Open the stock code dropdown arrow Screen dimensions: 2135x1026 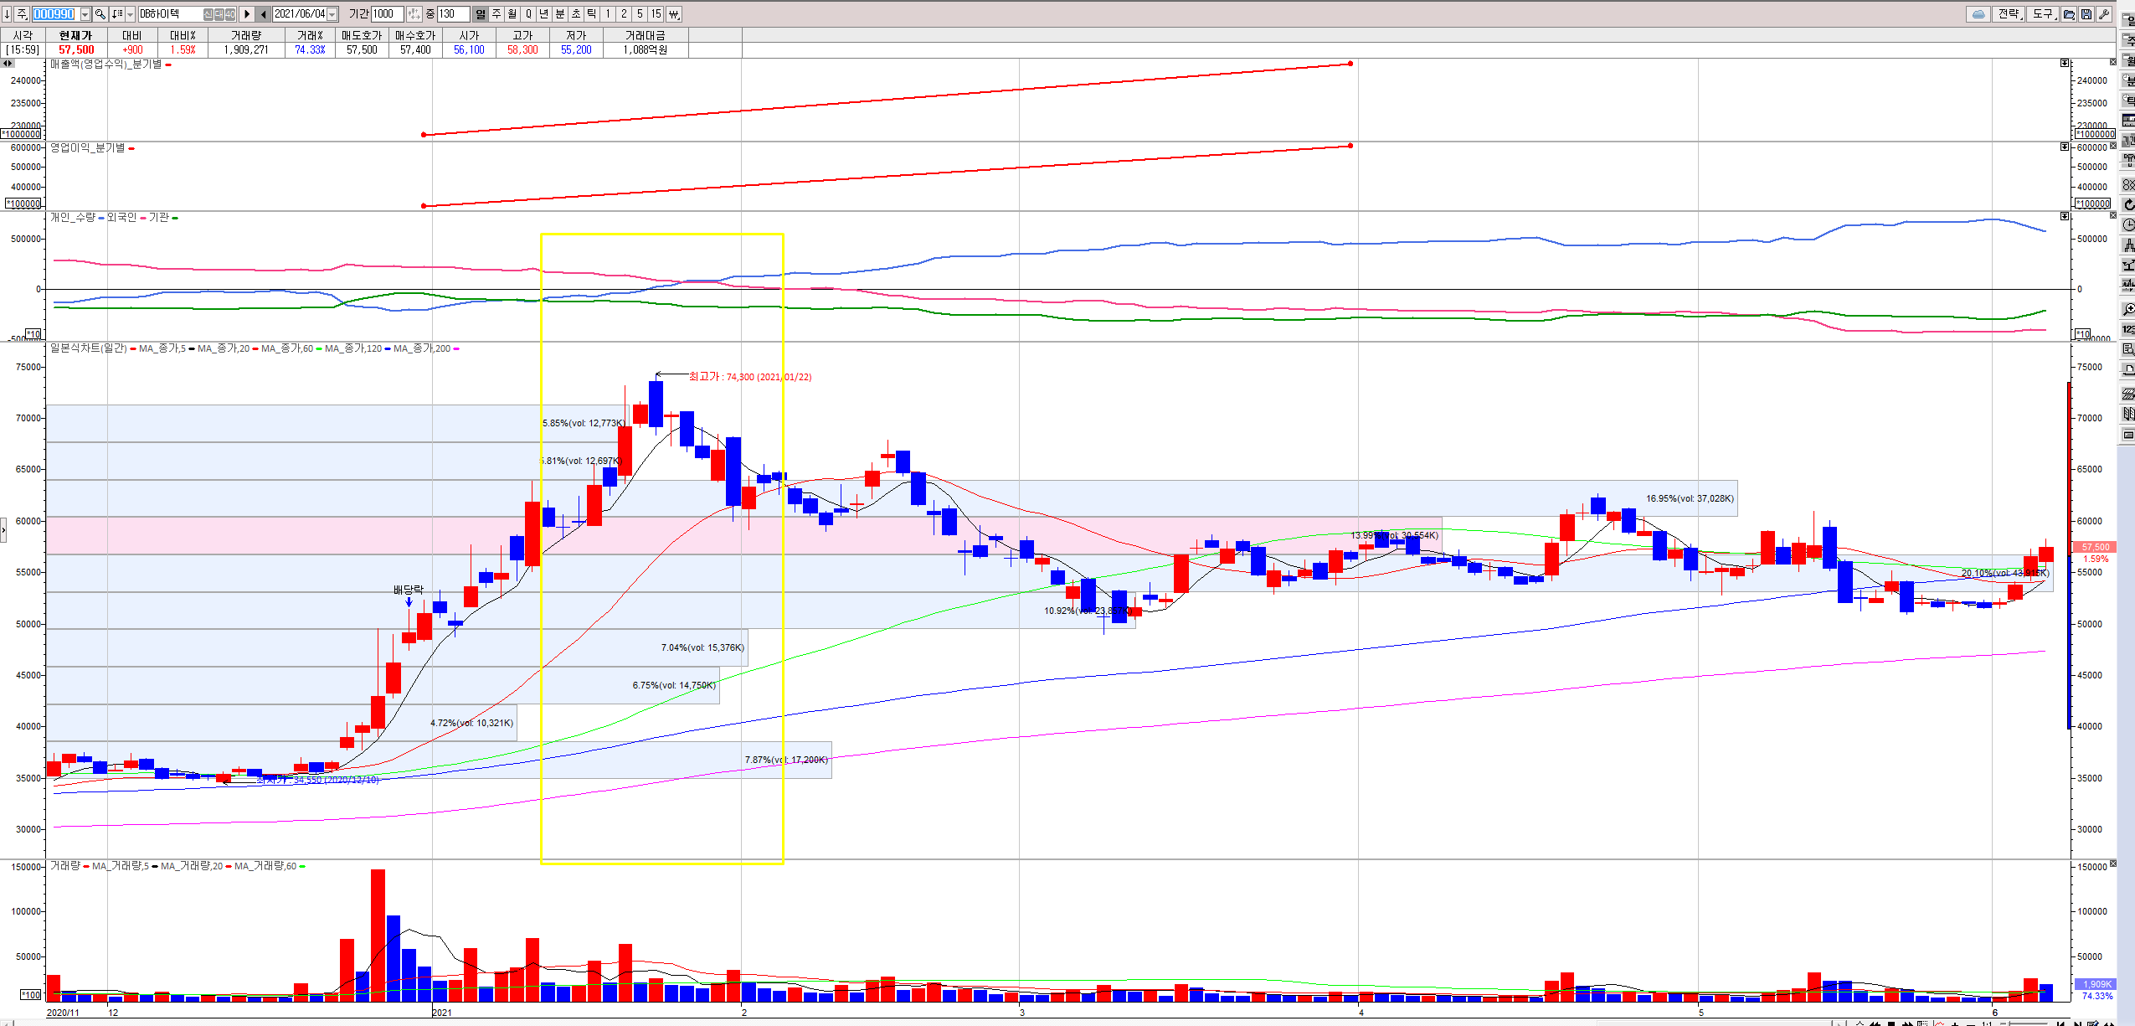click(85, 14)
